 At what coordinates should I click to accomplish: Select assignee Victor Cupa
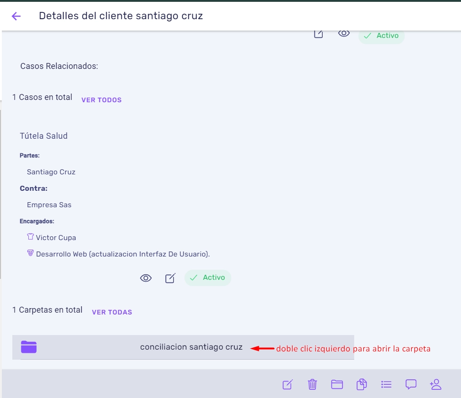pyautogui.click(x=56, y=237)
